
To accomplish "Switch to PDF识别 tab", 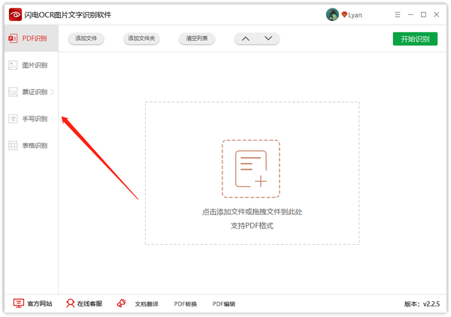I will [32, 38].
